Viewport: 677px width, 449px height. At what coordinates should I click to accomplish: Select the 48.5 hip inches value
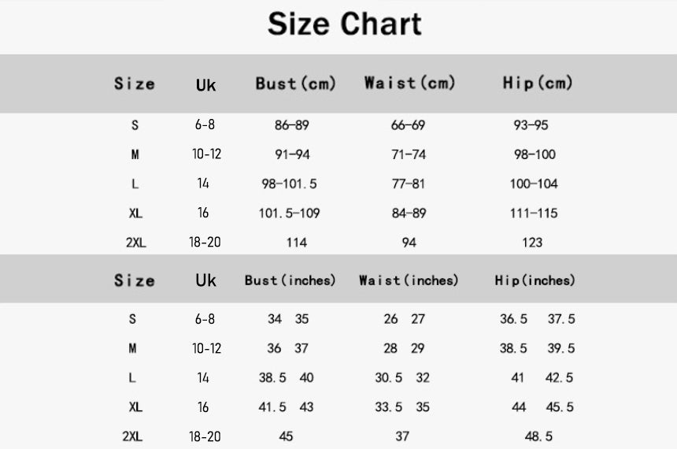(538, 436)
